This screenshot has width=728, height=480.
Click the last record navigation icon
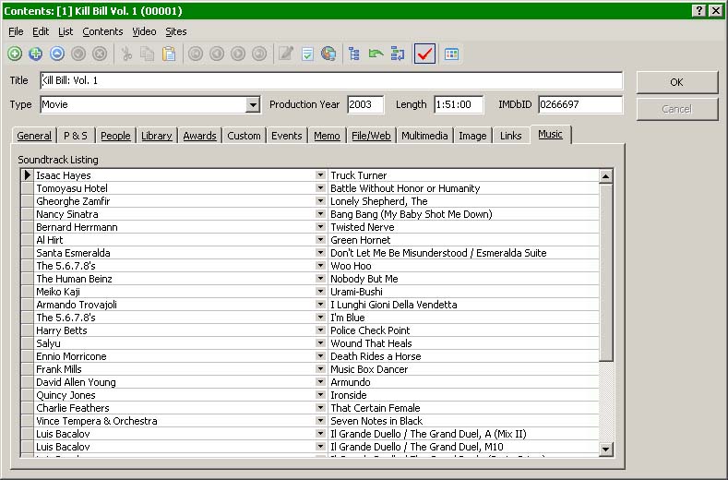[x=259, y=54]
